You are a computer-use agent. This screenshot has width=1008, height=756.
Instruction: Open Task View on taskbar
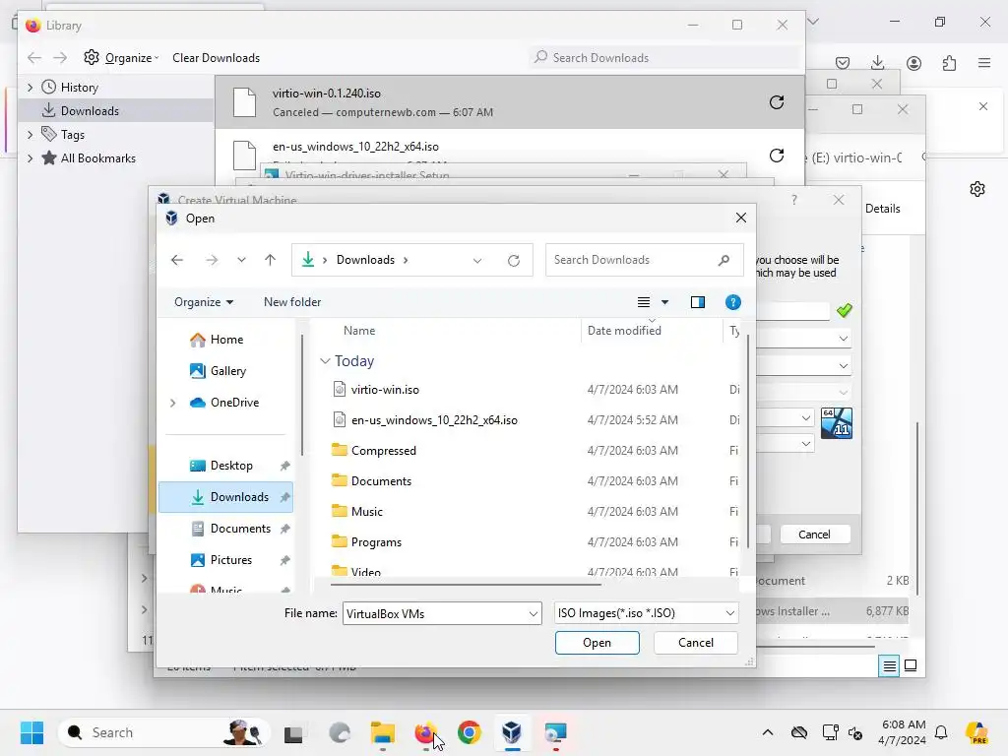[293, 732]
